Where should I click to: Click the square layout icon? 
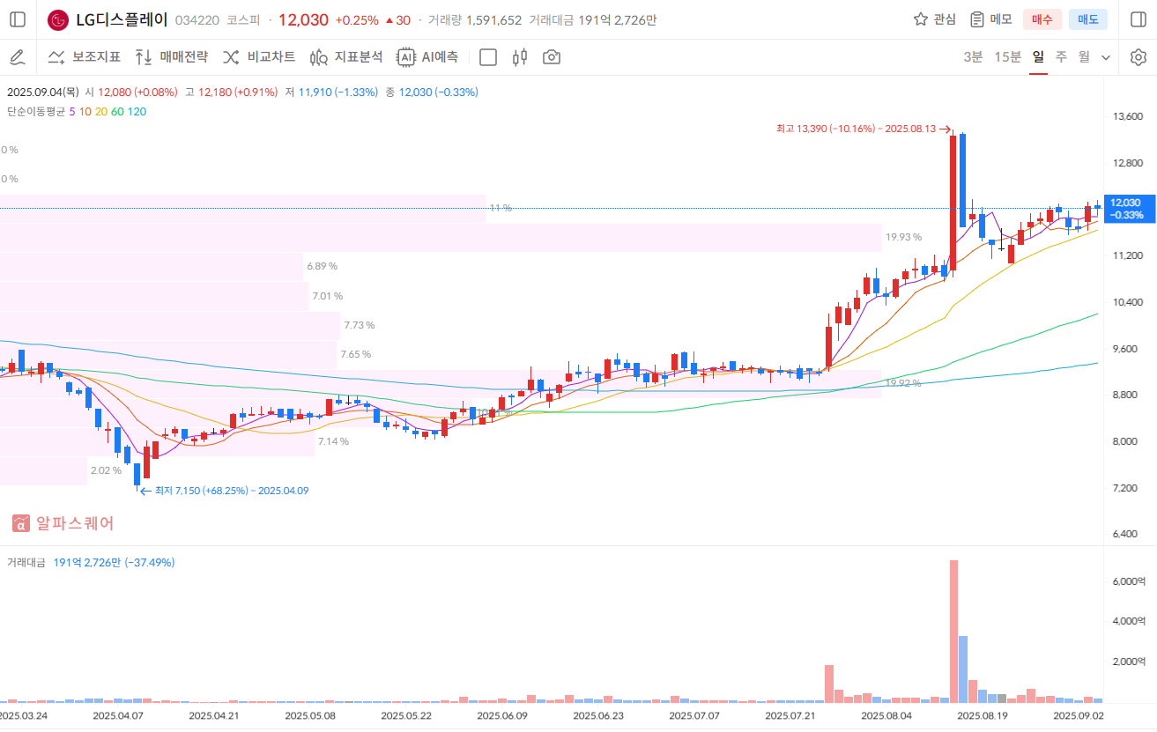point(488,57)
